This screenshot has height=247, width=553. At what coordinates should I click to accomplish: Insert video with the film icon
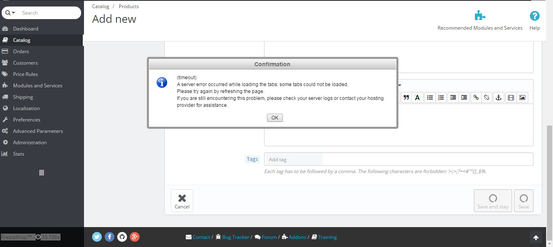pos(511,97)
